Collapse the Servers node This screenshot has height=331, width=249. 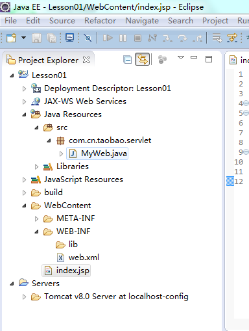pyautogui.click(x=12, y=284)
